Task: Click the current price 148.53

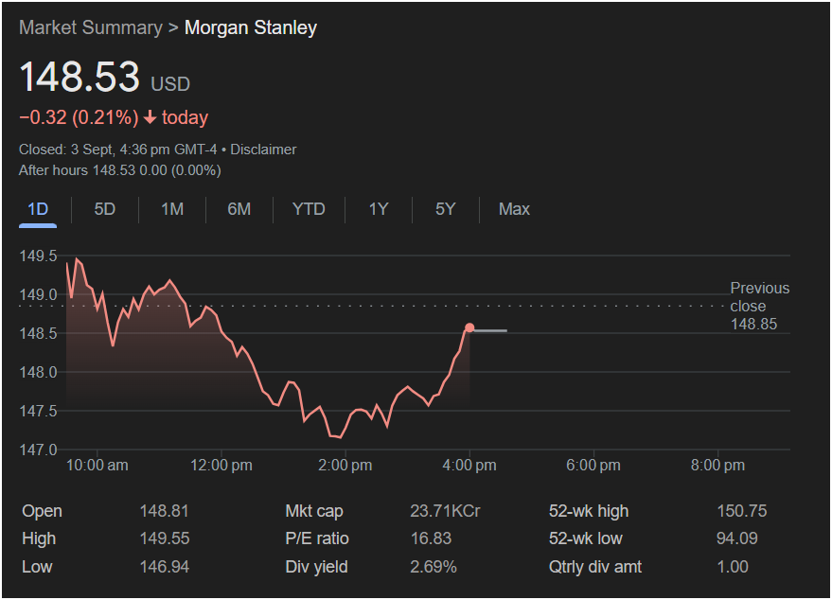Action: (80, 77)
